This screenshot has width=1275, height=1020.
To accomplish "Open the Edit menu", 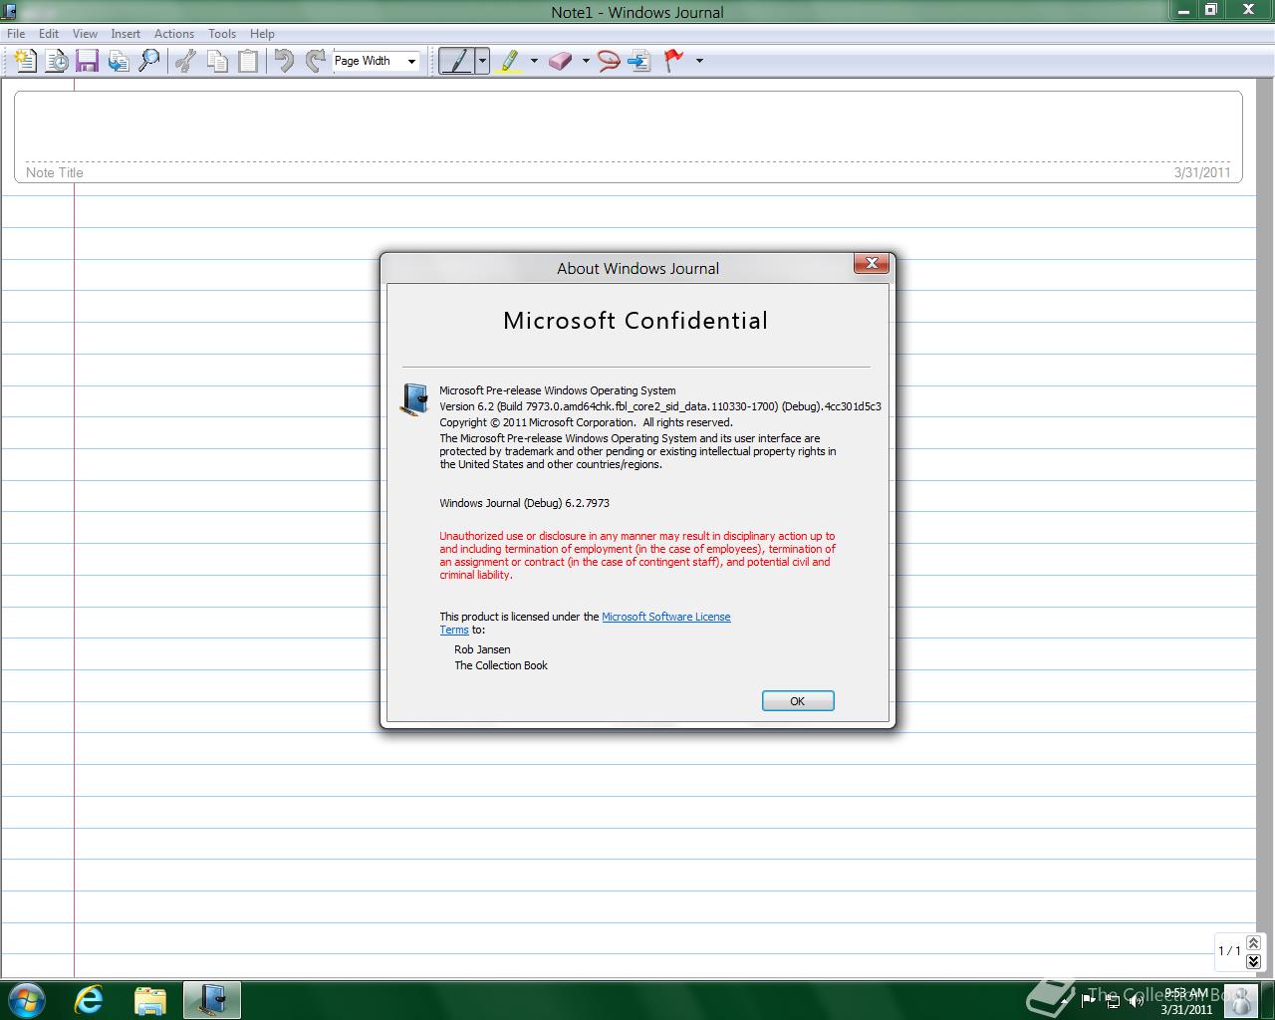I will pos(49,33).
